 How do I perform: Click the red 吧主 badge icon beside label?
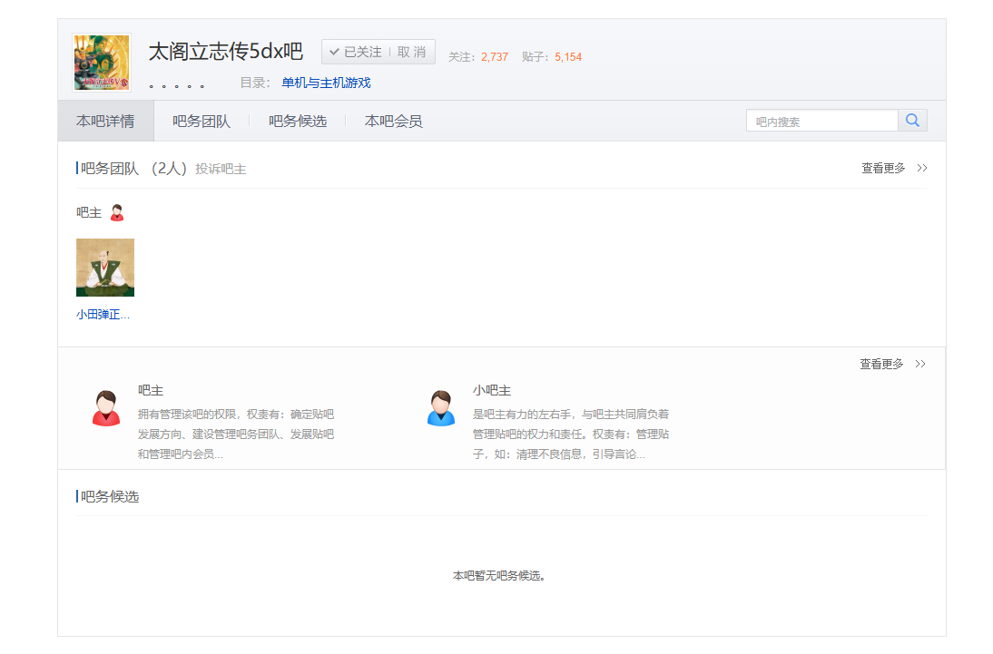[116, 213]
